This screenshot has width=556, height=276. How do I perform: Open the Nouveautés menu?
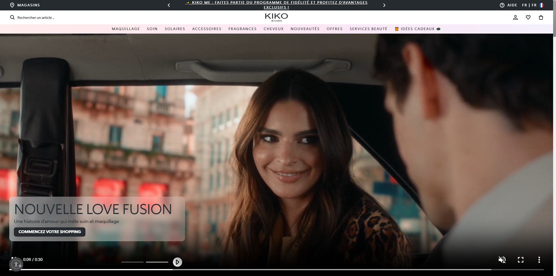pyautogui.click(x=305, y=29)
